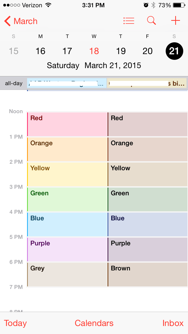This screenshot has height=334, width=188.
Task: Open the Calendars list
Action: click(x=94, y=323)
